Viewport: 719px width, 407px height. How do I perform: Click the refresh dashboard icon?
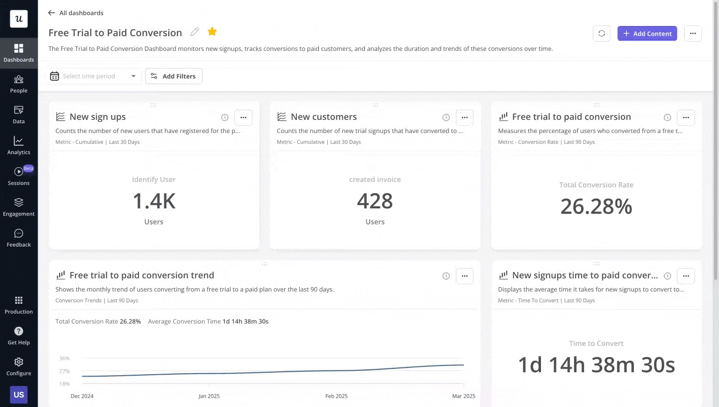(602, 33)
